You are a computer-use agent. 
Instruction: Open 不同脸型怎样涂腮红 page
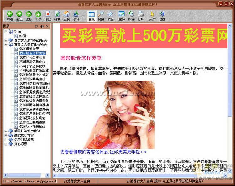(x=34, y=70)
